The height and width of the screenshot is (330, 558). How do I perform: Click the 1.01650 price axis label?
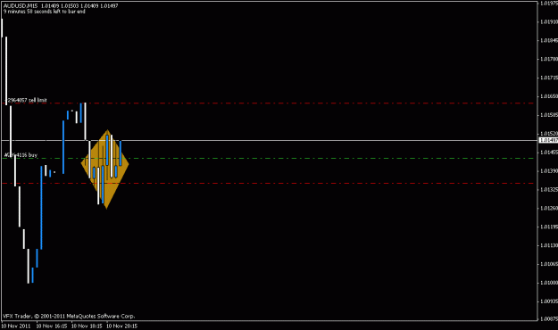[549, 96]
